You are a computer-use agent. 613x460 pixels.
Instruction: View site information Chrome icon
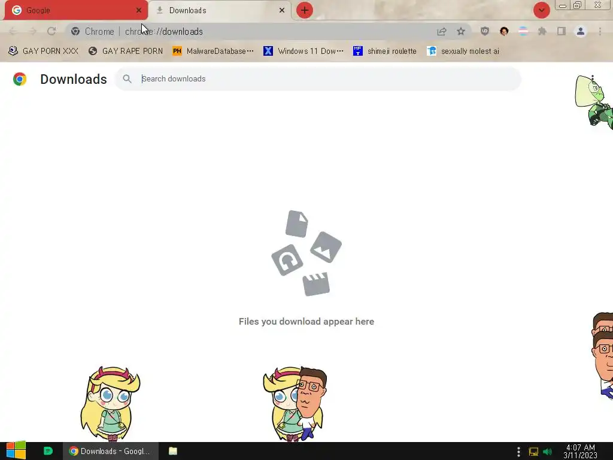[75, 31]
